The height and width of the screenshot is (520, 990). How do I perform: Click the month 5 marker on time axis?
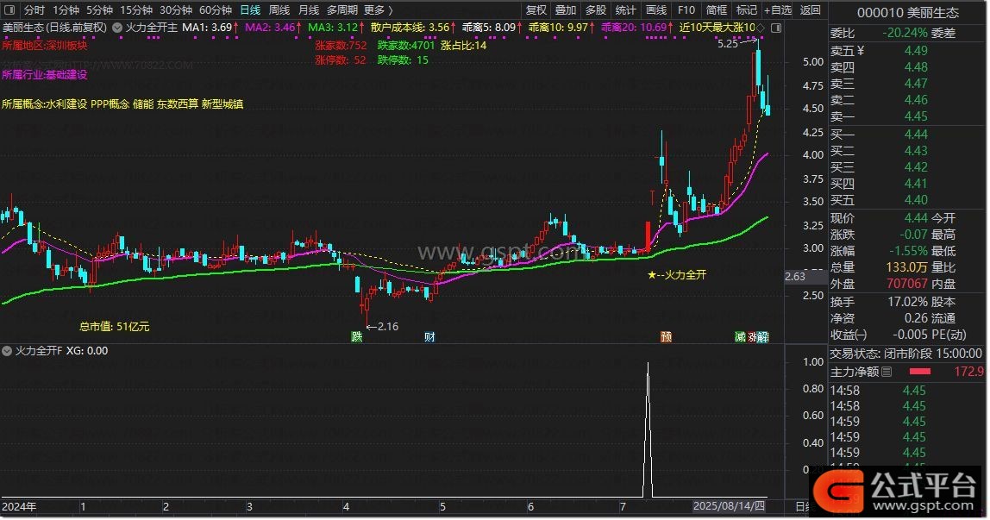[442, 507]
